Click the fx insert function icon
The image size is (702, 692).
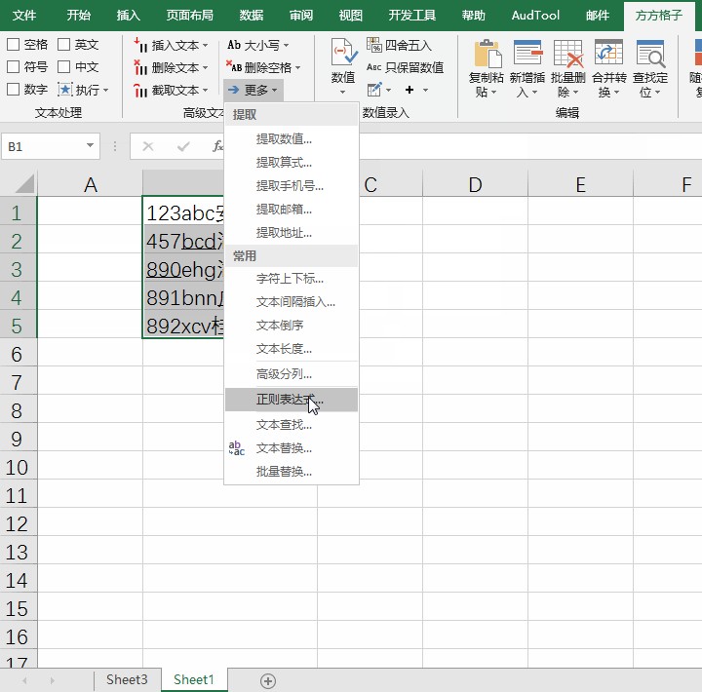(217, 146)
